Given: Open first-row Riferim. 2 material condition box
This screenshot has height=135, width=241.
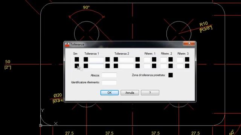Looking at the screenshot, I should [x=171, y=59].
